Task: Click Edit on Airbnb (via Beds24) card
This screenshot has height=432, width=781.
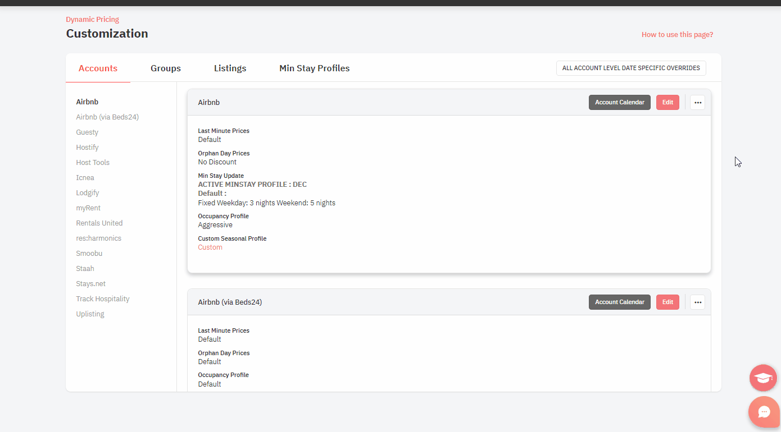Action: [x=668, y=302]
